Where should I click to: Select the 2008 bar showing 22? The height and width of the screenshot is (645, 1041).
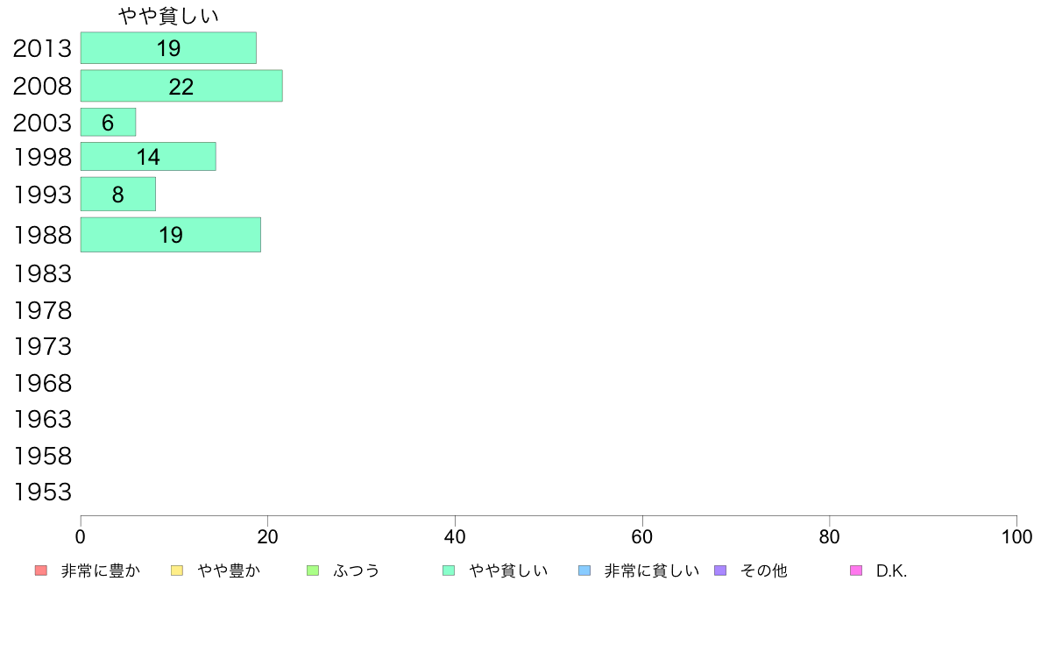click(x=181, y=86)
